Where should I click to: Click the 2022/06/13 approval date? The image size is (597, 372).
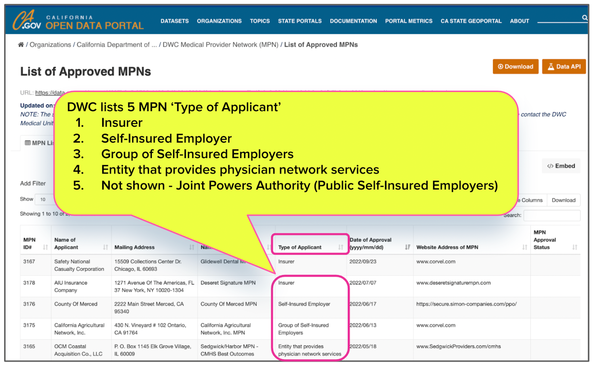coord(363,325)
